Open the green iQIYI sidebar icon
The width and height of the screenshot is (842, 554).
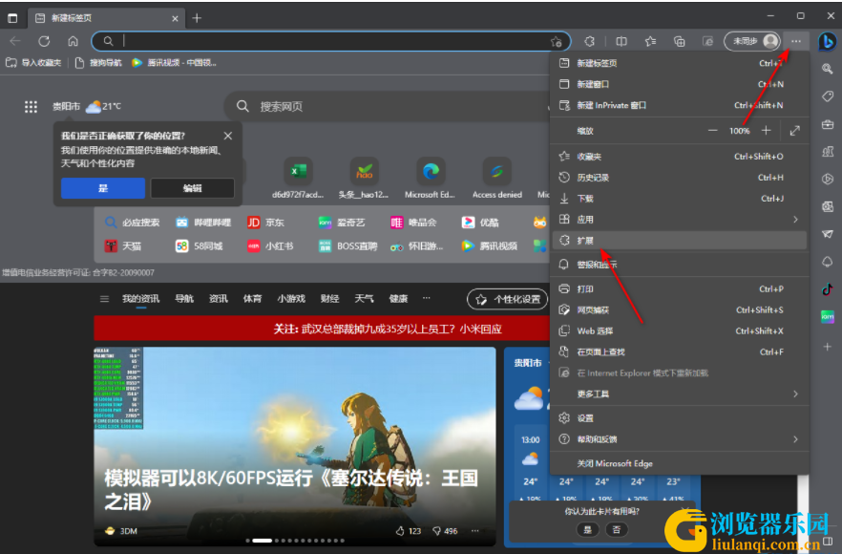pyautogui.click(x=828, y=317)
